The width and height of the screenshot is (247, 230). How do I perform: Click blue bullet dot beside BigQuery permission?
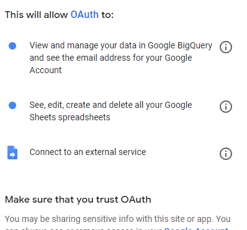point(12,46)
